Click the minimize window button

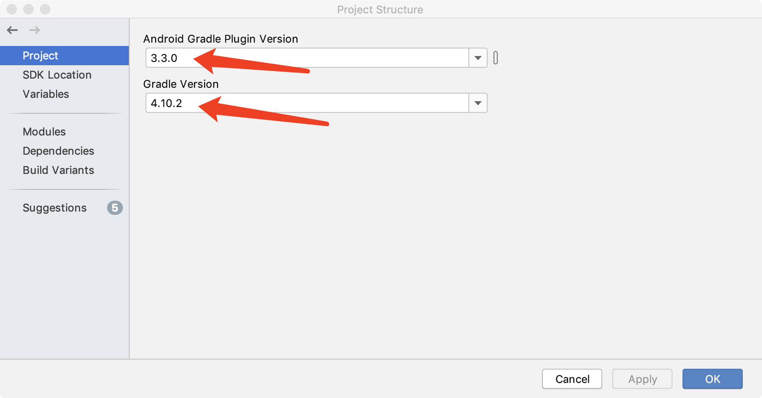28,9
